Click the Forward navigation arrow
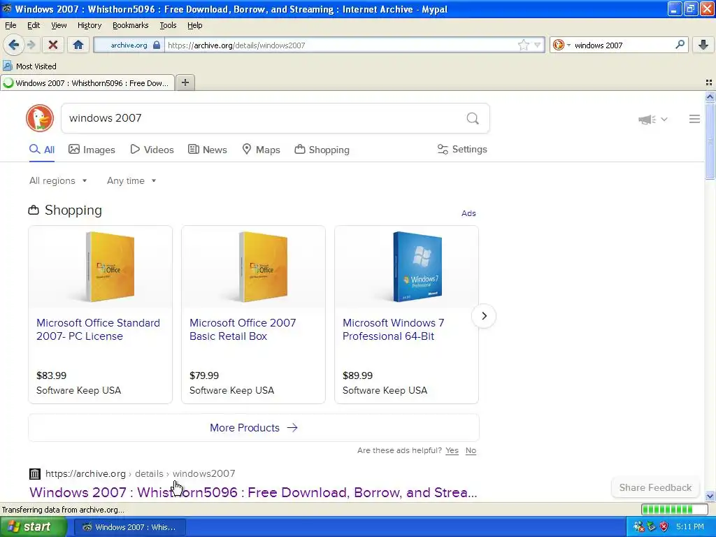Image resolution: width=716 pixels, height=537 pixels. pyautogui.click(x=31, y=45)
